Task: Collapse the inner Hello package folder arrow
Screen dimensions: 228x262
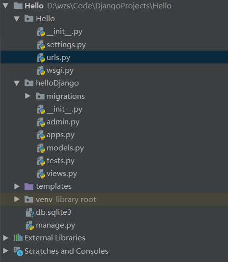Action: [17, 19]
